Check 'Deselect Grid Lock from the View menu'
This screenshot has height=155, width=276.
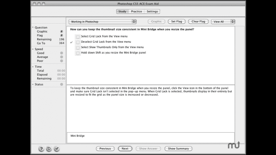click(x=78, y=42)
